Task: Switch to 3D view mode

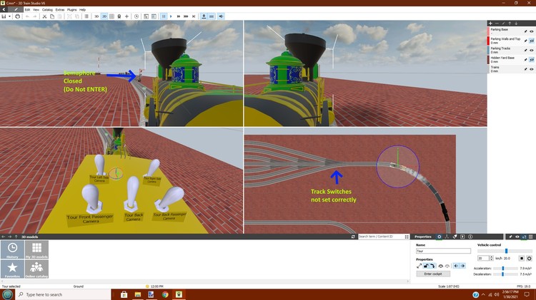Action: 96,16
